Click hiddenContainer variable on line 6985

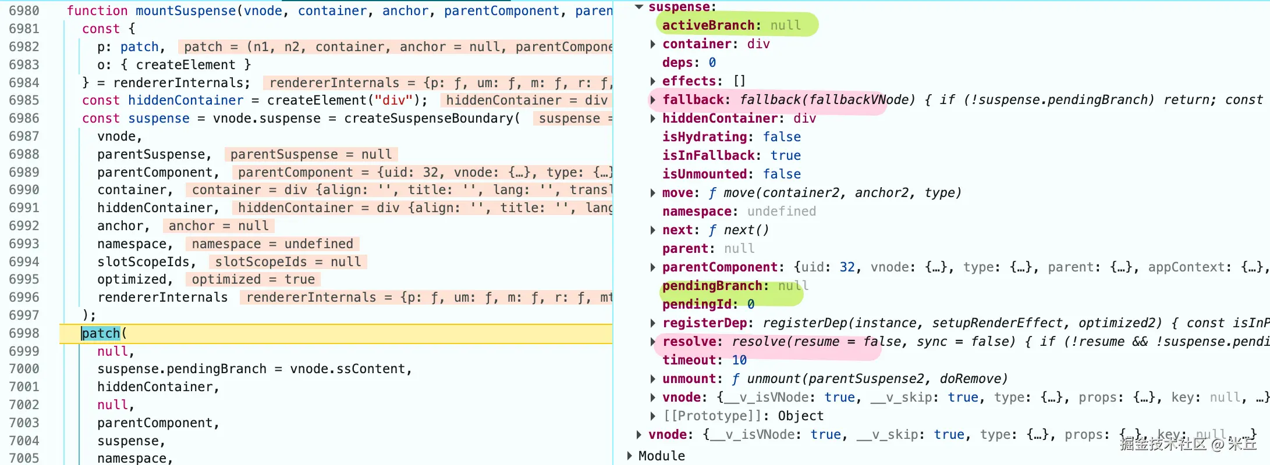pos(186,100)
